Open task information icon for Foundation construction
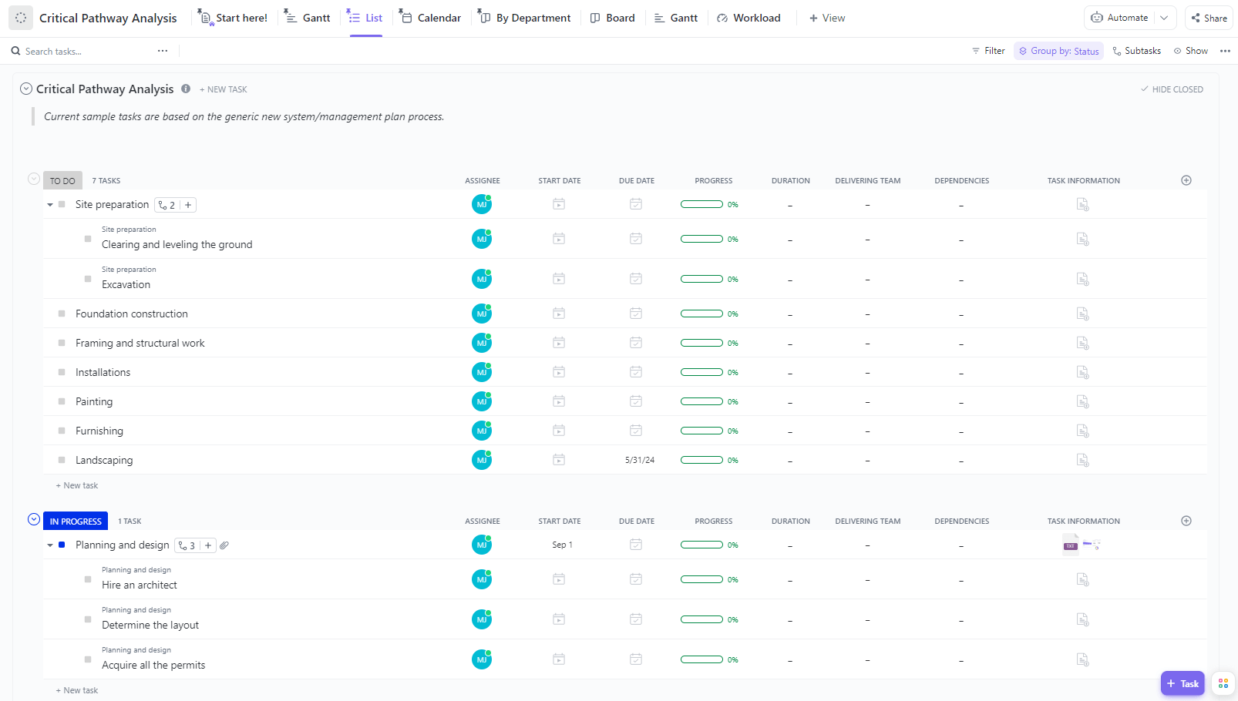 [x=1082, y=314]
